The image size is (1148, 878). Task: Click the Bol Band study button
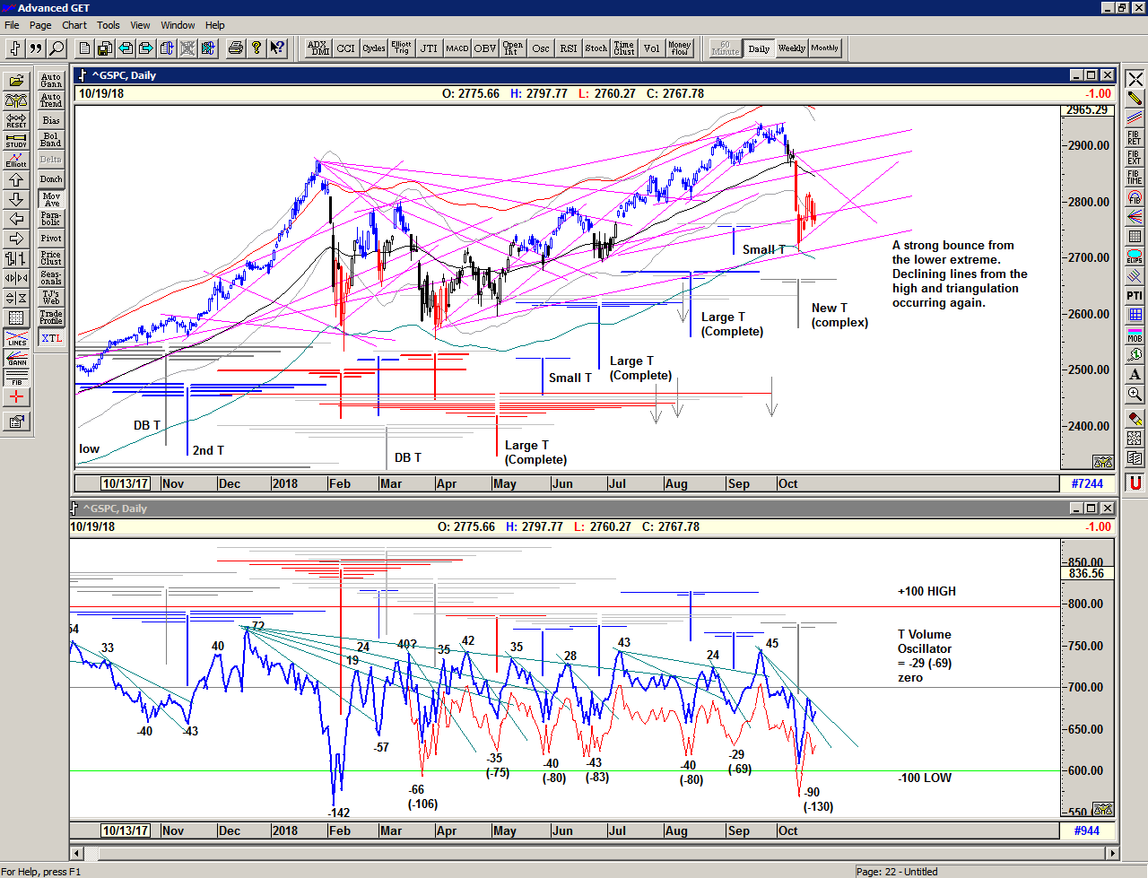(51, 140)
